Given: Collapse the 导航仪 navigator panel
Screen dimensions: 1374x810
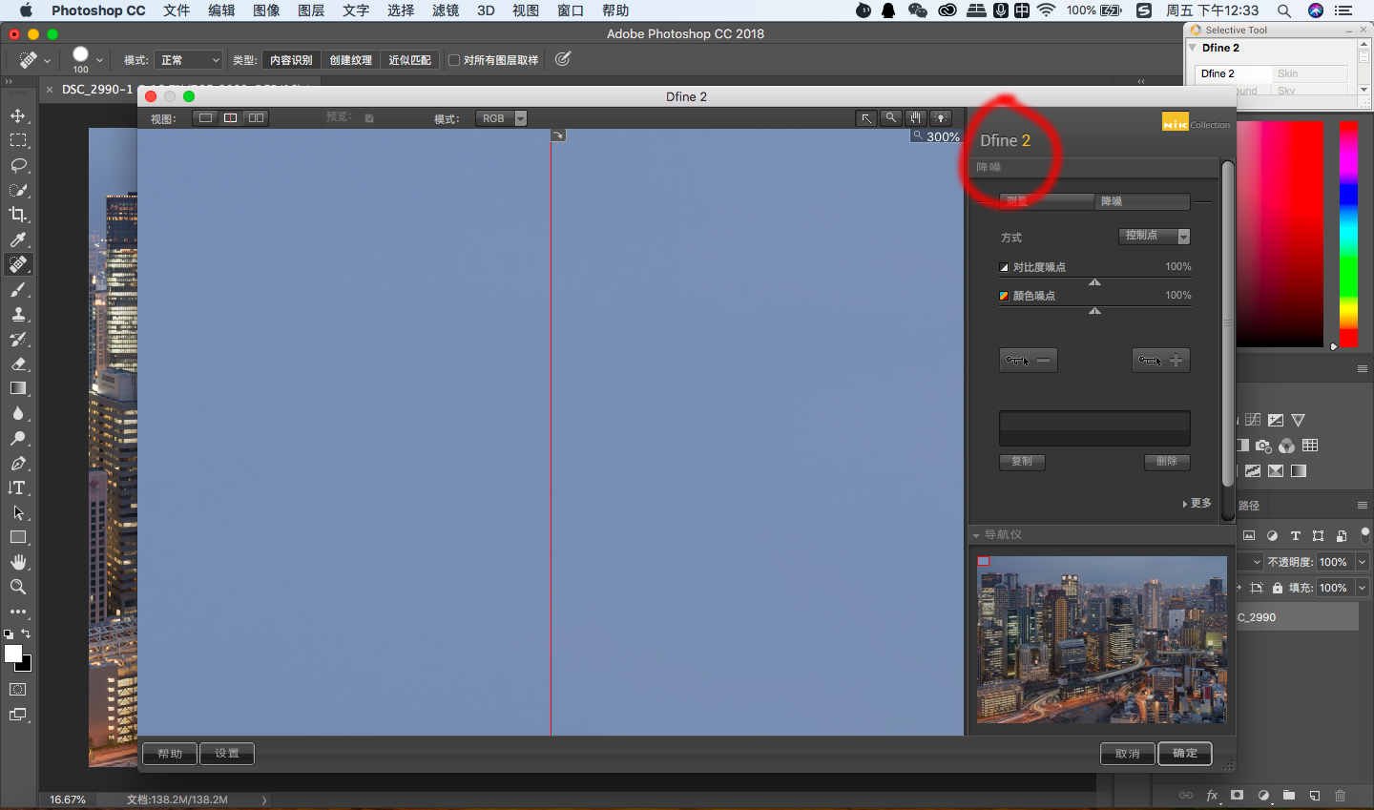Looking at the screenshot, I should coord(976,535).
